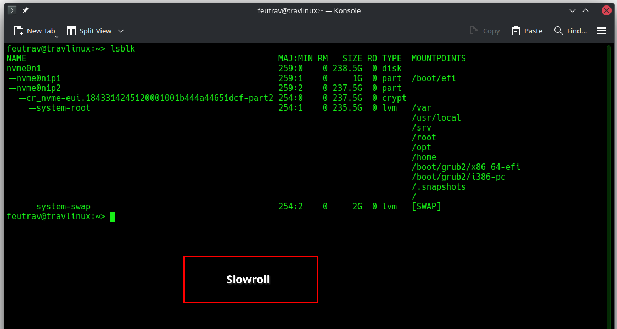Open the small New Tab dropdown arrow

coord(57,37)
